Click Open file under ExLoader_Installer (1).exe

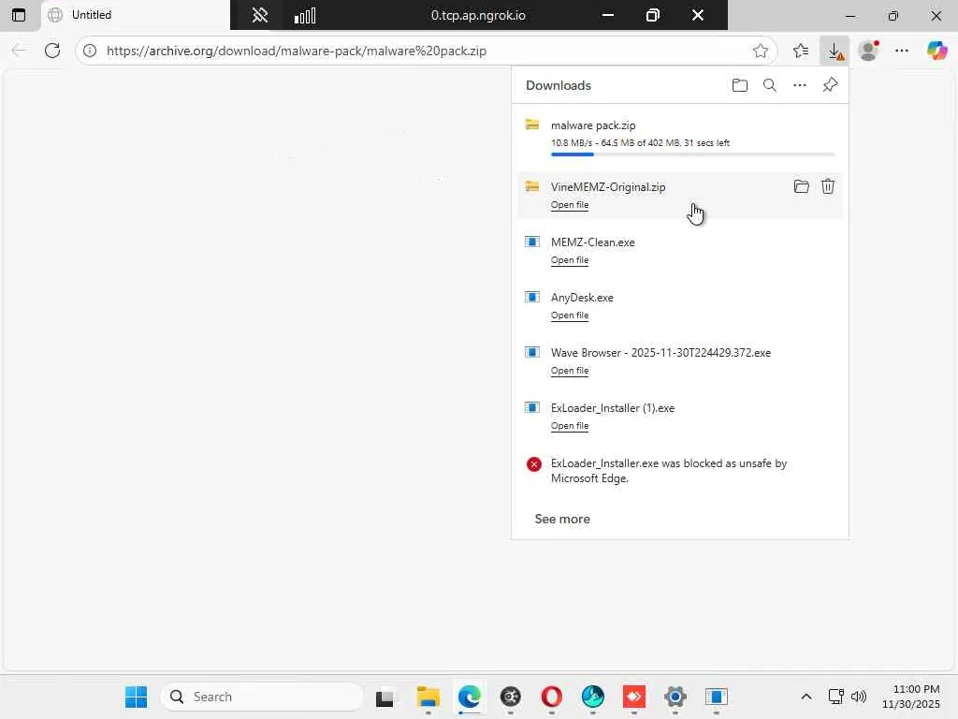[x=570, y=426]
